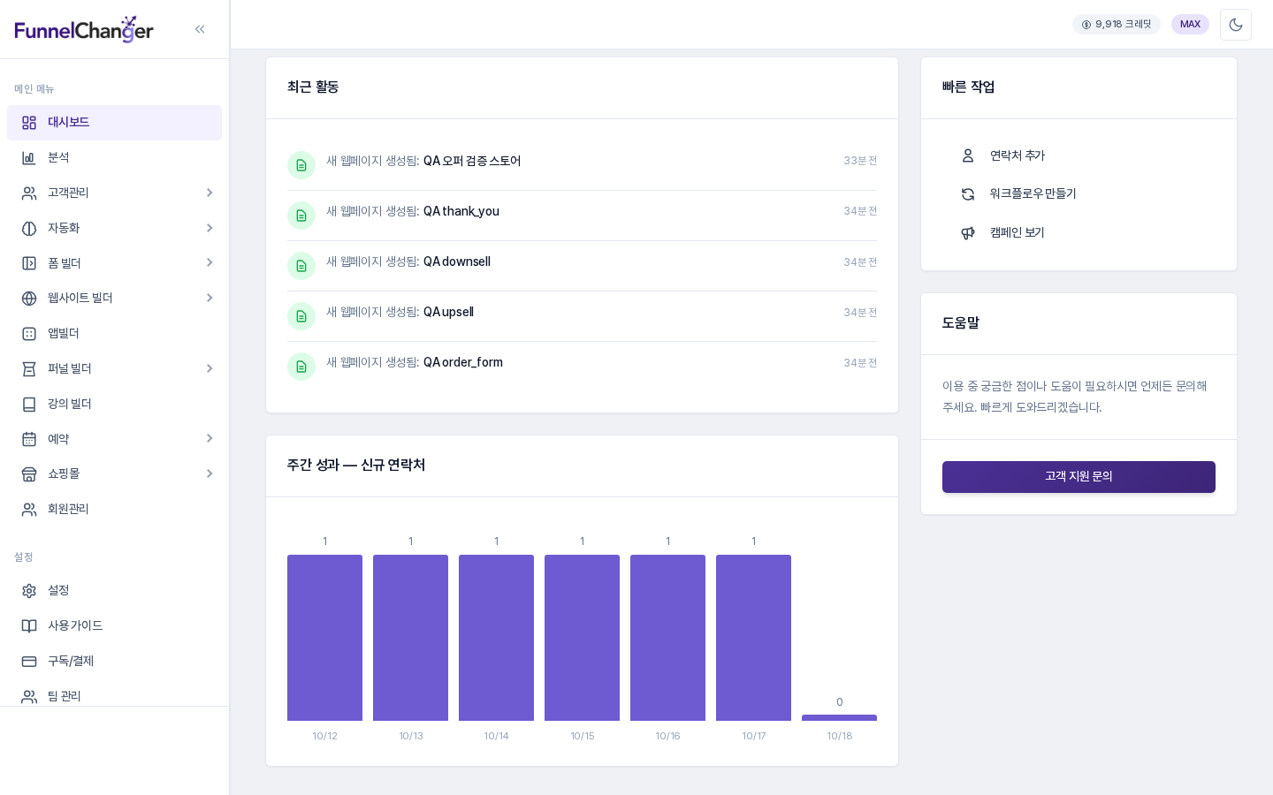The width and height of the screenshot is (1273, 795).
Task: Open the 분석 analytics menu item
Action: (114, 158)
